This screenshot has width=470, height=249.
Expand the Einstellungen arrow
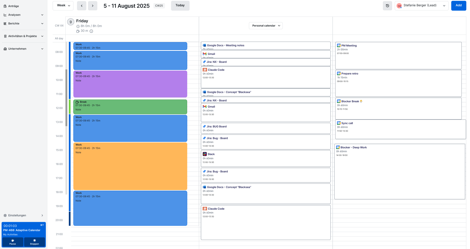(x=42, y=216)
